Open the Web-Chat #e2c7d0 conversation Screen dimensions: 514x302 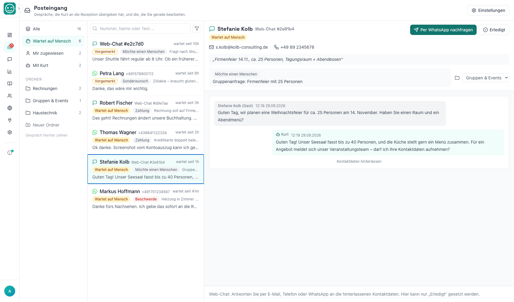pos(146,51)
